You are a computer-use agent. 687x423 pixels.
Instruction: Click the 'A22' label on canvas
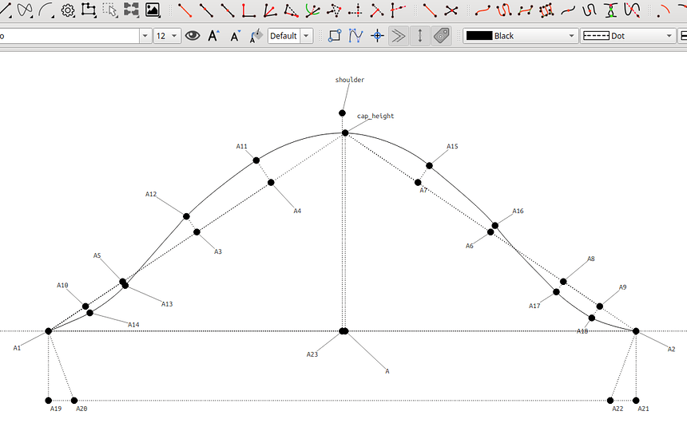pos(618,409)
